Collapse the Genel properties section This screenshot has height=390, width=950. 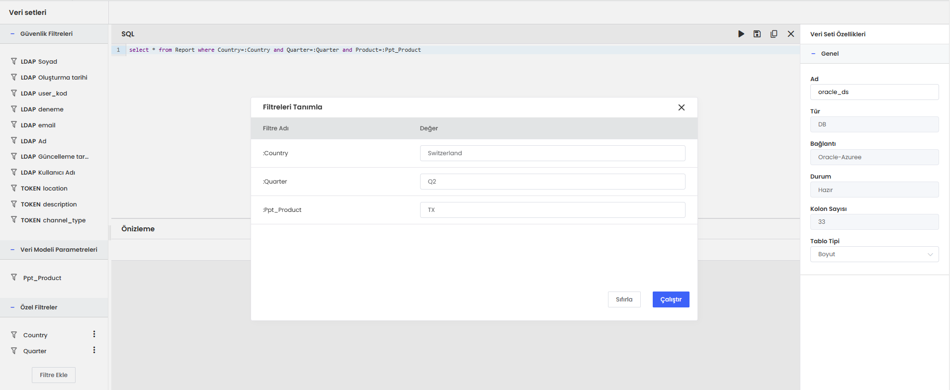click(x=813, y=54)
